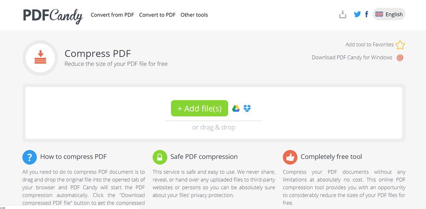The width and height of the screenshot is (426, 209).
Task: Click the yellow Favorites star icon
Action: 400,45
